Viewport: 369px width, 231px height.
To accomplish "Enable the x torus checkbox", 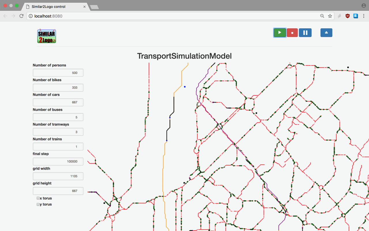I will coord(38,198).
